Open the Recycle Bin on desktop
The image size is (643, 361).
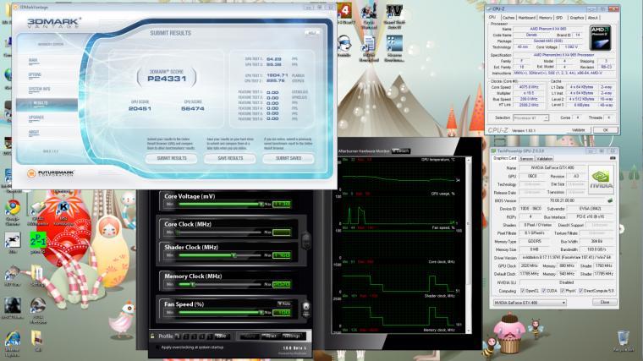click(x=624, y=338)
